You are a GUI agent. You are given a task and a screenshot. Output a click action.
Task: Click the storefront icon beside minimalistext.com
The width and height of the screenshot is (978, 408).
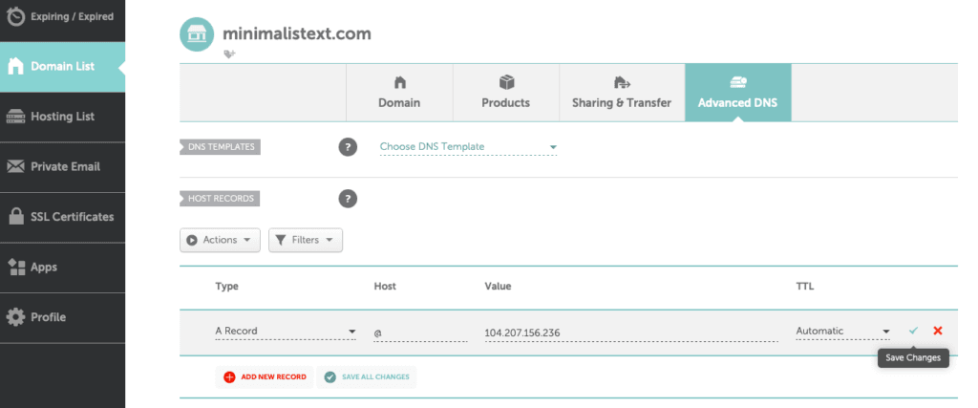(197, 34)
